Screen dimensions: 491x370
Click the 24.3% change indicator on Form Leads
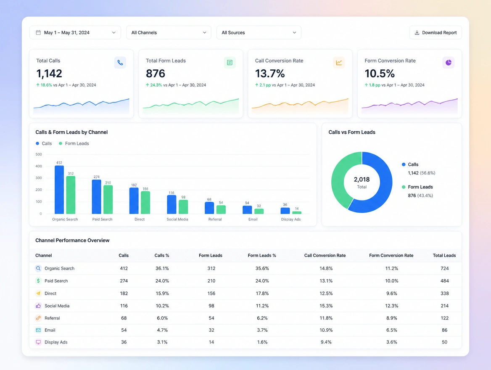[x=154, y=85]
